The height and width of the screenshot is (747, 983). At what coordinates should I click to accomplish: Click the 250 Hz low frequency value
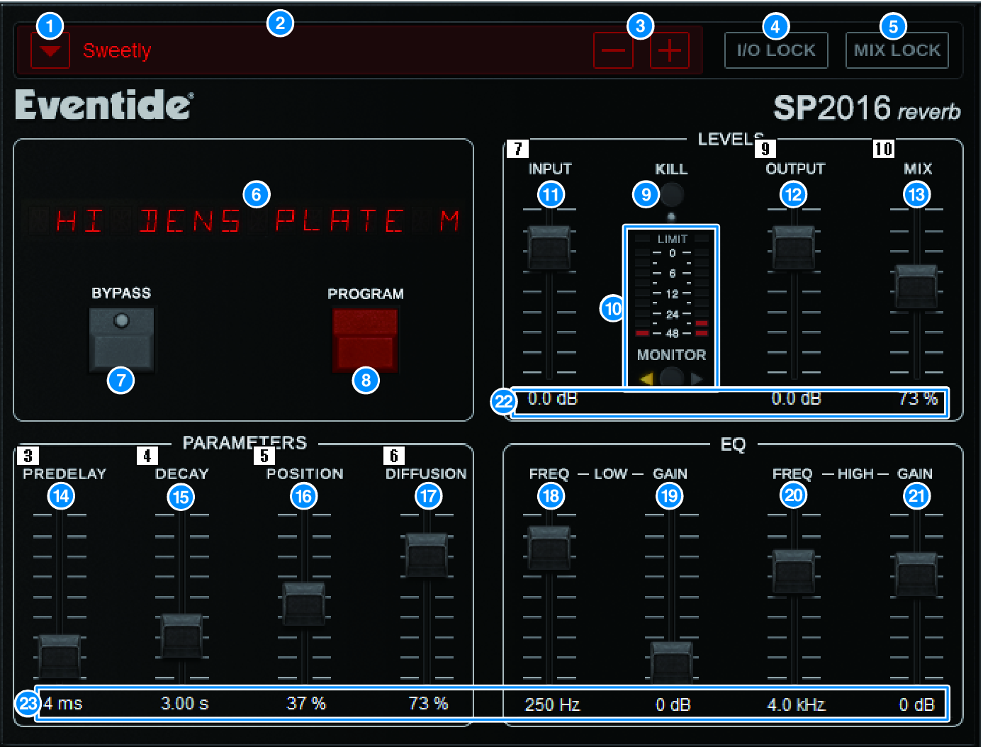552,704
